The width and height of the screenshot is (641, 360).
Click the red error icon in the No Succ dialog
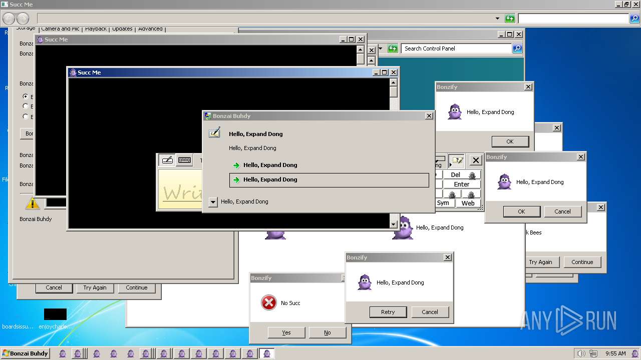pos(269,302)
